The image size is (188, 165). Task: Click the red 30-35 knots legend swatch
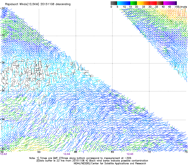pyautogui.click(x=153, y=3)
